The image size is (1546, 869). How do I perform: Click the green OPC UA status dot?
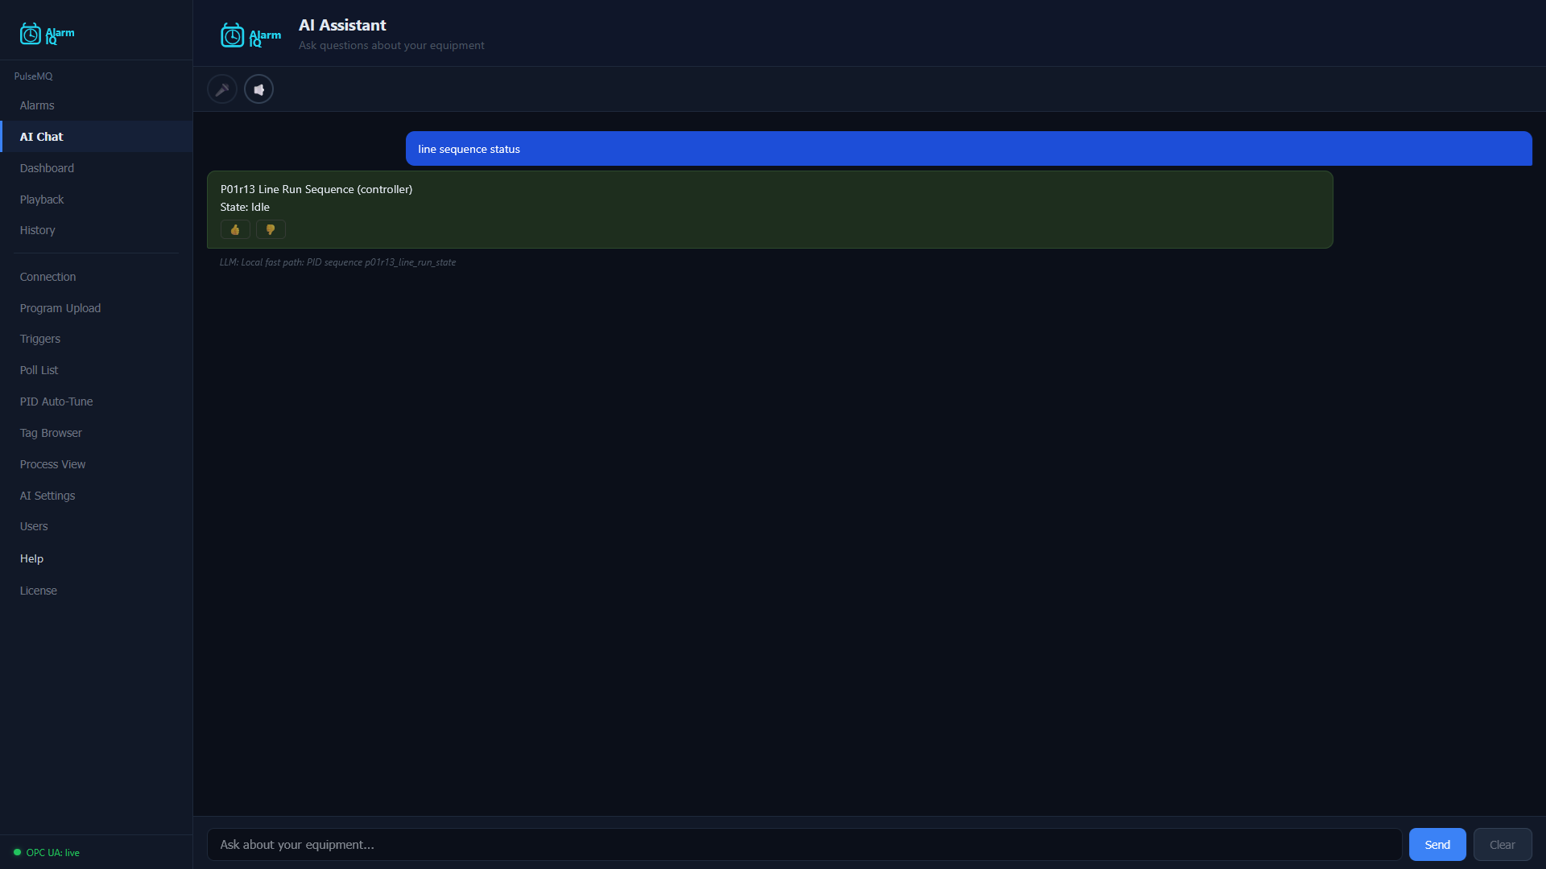17,852
